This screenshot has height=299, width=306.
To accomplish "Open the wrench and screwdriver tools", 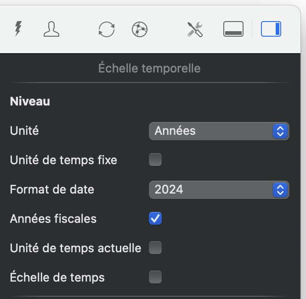I will (195, 30).
